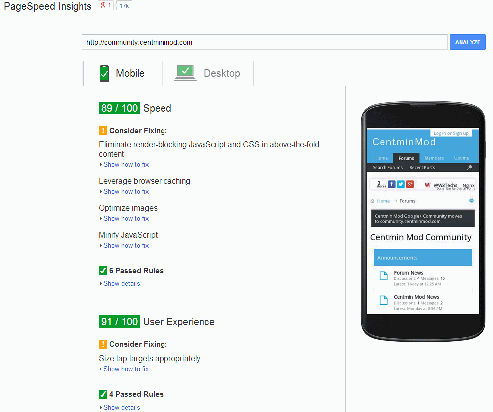Click 'Log in or Sign up' in phone preview
The height and width of the screenshot is (412, 493).
click(x=451, y=133)
